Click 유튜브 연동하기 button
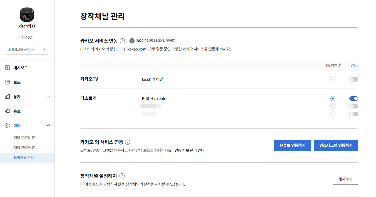Viewport: 376px width, 197px height. click(x=292, y=145)
